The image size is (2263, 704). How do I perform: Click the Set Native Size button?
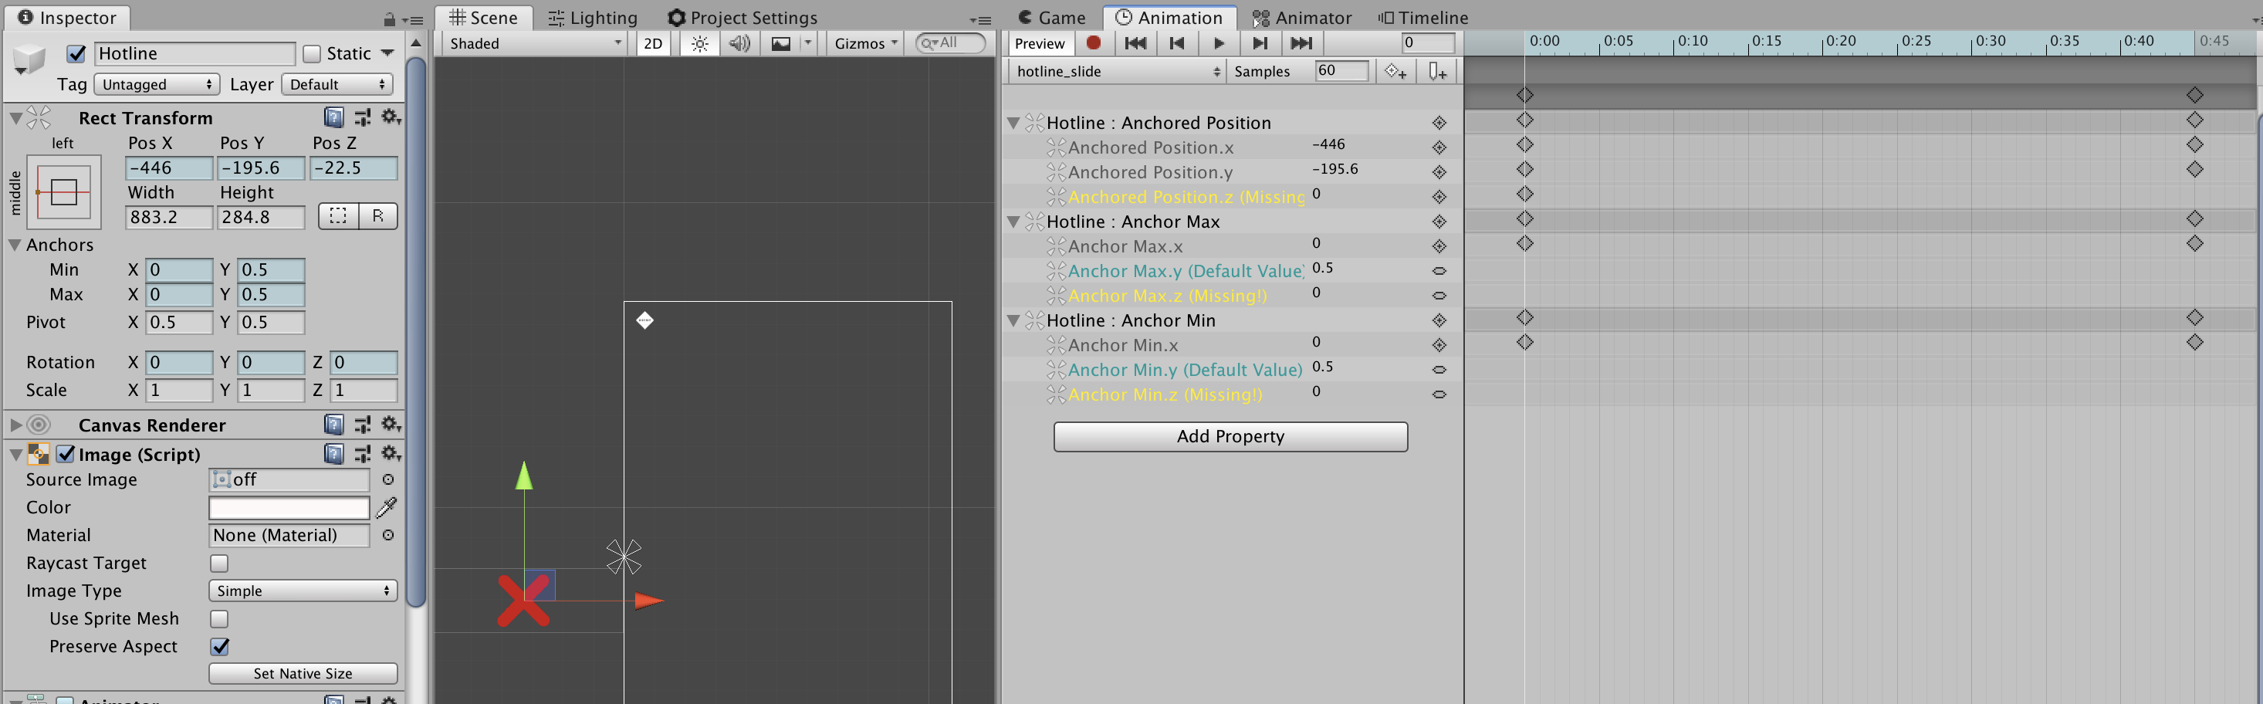(x=303, y=673)
